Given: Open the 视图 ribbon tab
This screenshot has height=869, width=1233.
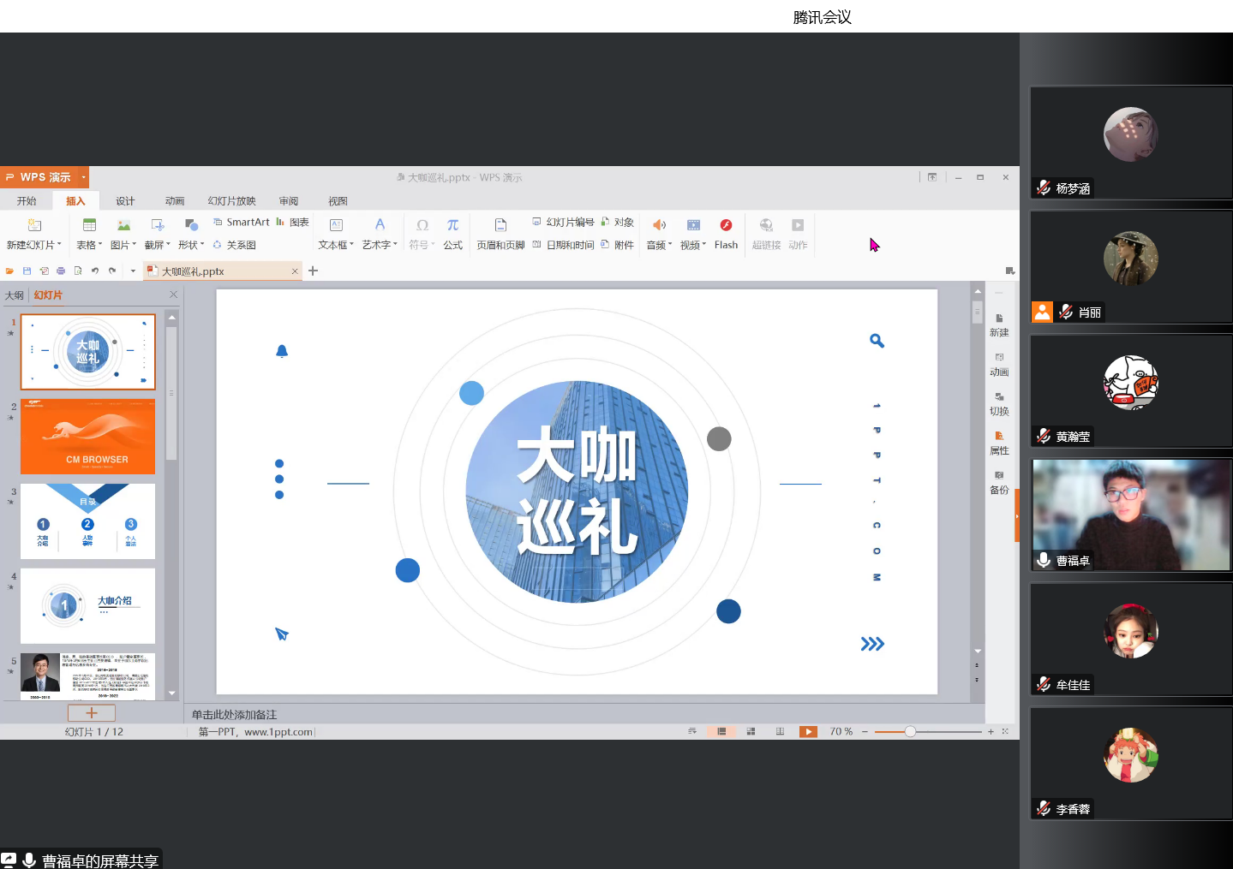Looking at the screenshot, I should 338,201.
